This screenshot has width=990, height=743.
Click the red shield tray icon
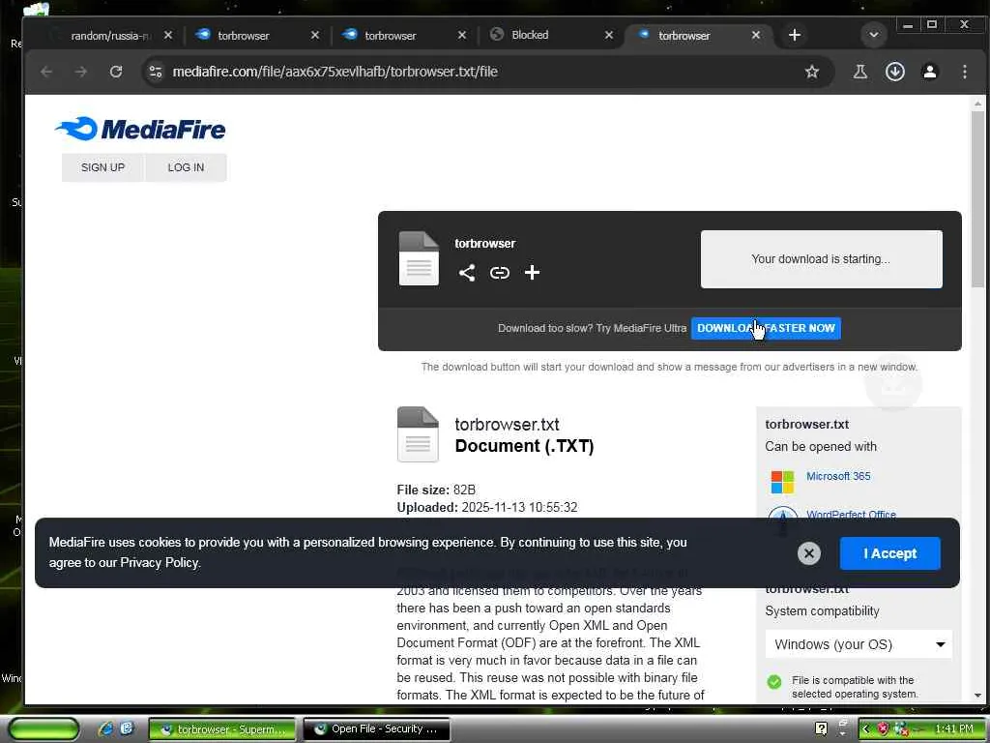[883, 728]
